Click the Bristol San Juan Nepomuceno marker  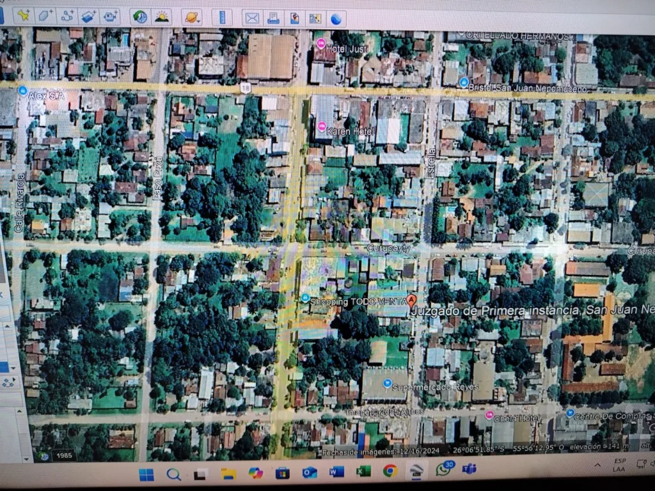pyautogui.click(x=463, y=82)
